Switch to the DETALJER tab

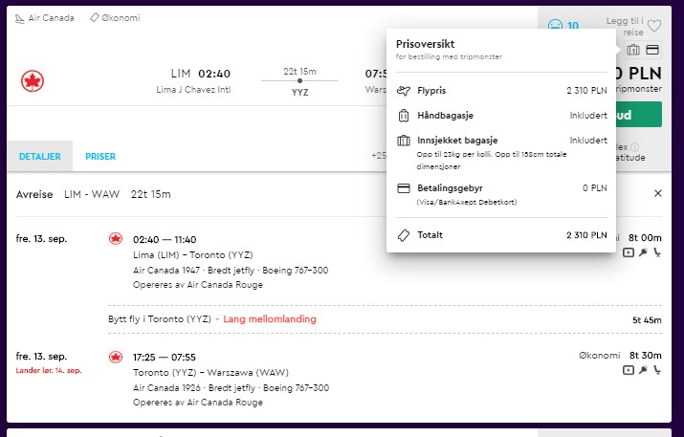(x=39, y=157)
